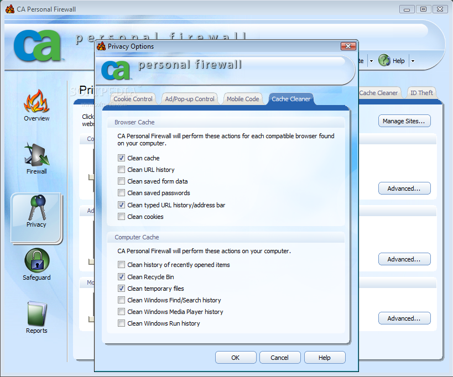Enable Clean saved passwords option
Screen dimensions: 453x377
point(121,192)
